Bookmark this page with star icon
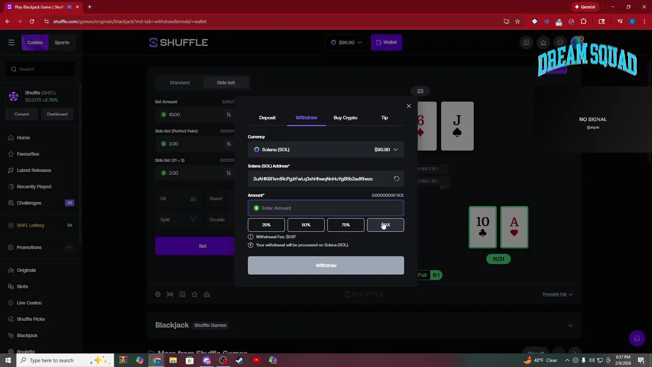 (518, 21)
